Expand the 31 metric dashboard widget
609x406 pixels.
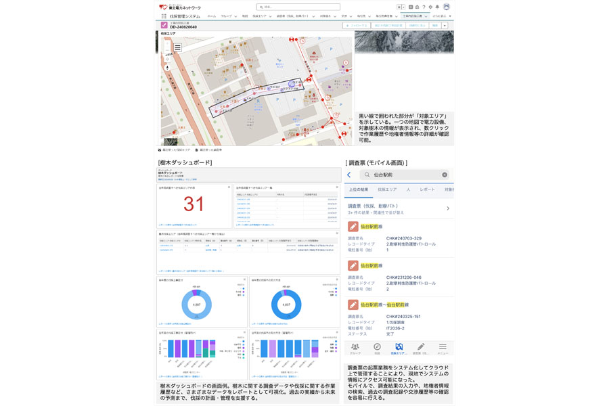click(229, 187)
